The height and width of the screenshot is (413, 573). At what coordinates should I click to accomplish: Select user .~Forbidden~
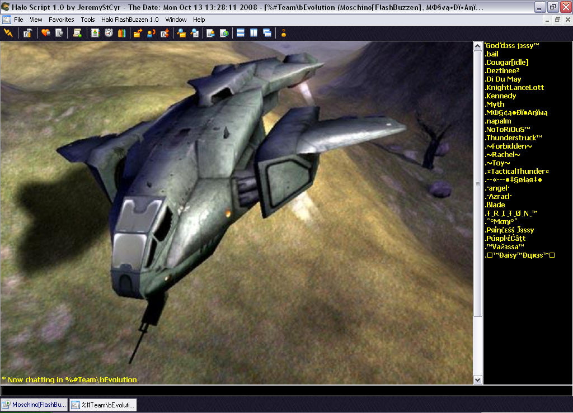coord(508,146)
